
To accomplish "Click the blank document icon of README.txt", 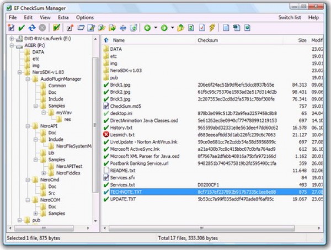I will click(106, 170).
